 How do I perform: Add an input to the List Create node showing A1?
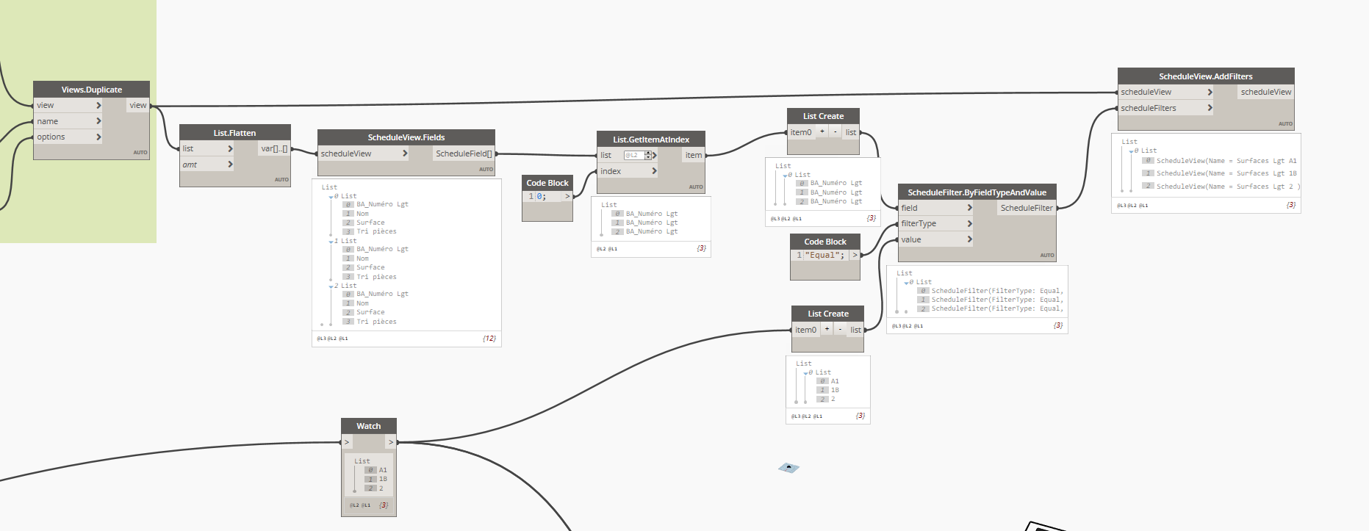tap(827, 330)
